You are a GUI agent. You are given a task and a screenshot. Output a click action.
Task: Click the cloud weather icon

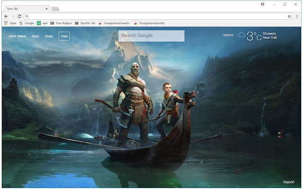pos(241,35)
